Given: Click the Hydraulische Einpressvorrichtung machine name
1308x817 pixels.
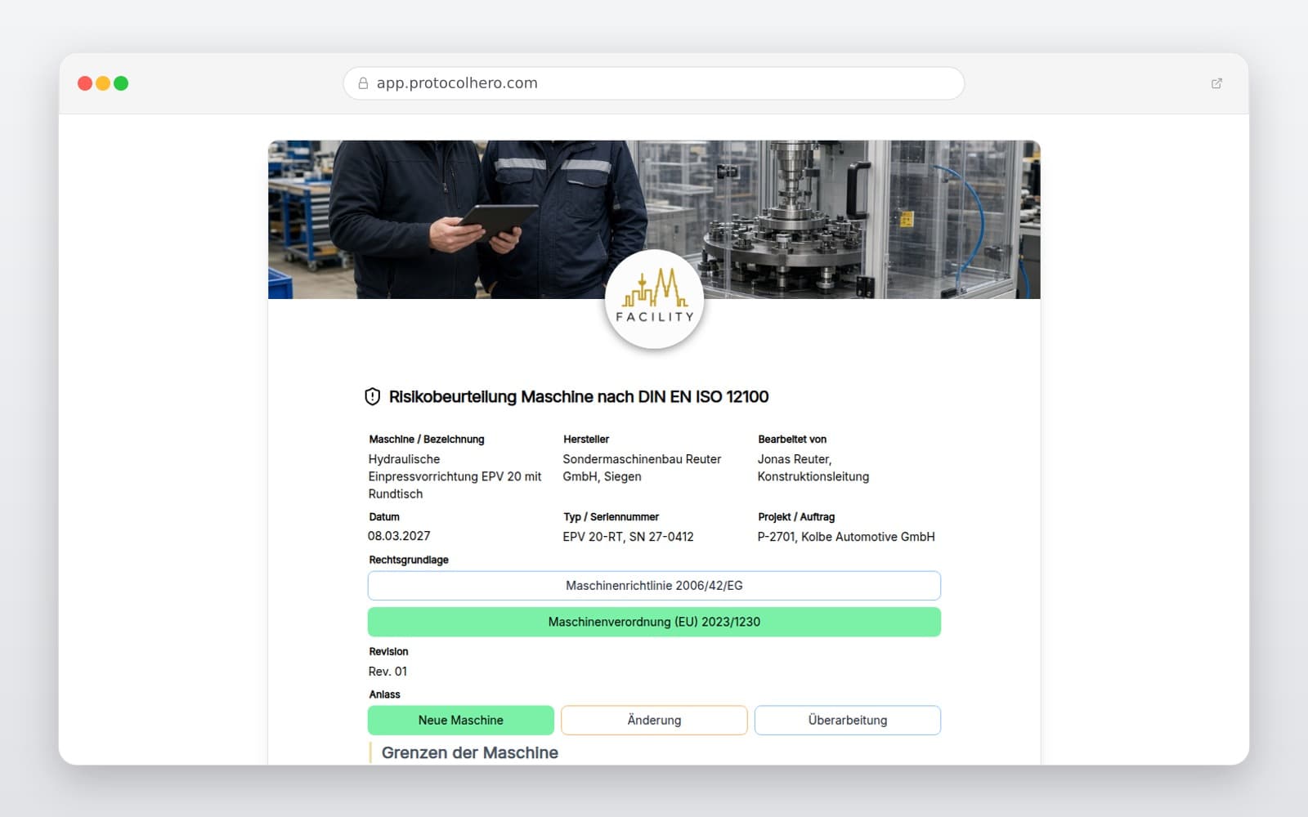Looking at the screenshot, I should coord(455,476).
